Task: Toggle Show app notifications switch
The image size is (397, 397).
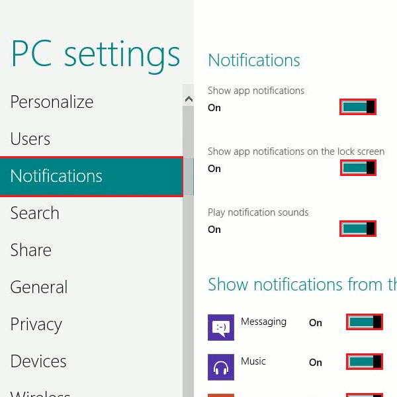Action: pos(358,107)
